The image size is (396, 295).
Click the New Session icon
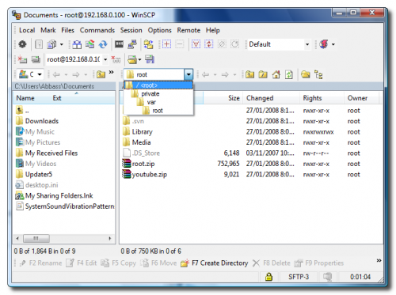(22, 59)
